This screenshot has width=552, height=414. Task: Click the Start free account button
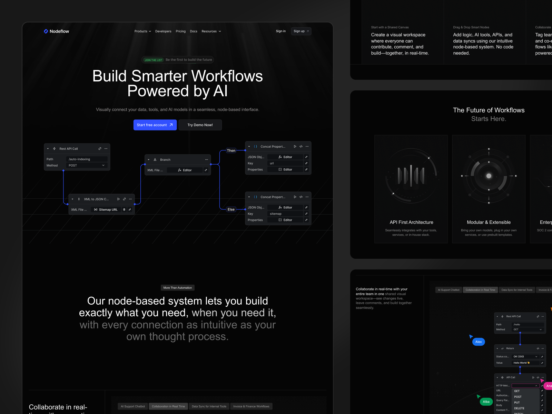[155, 125]
